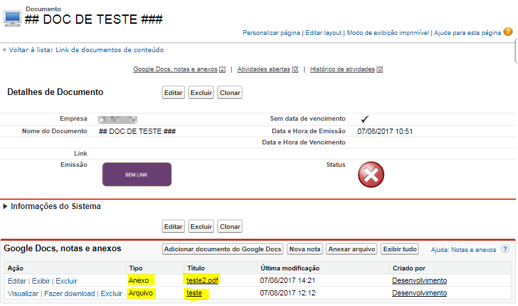Jump to Histórico de atividades [0] link

[346, 69]
